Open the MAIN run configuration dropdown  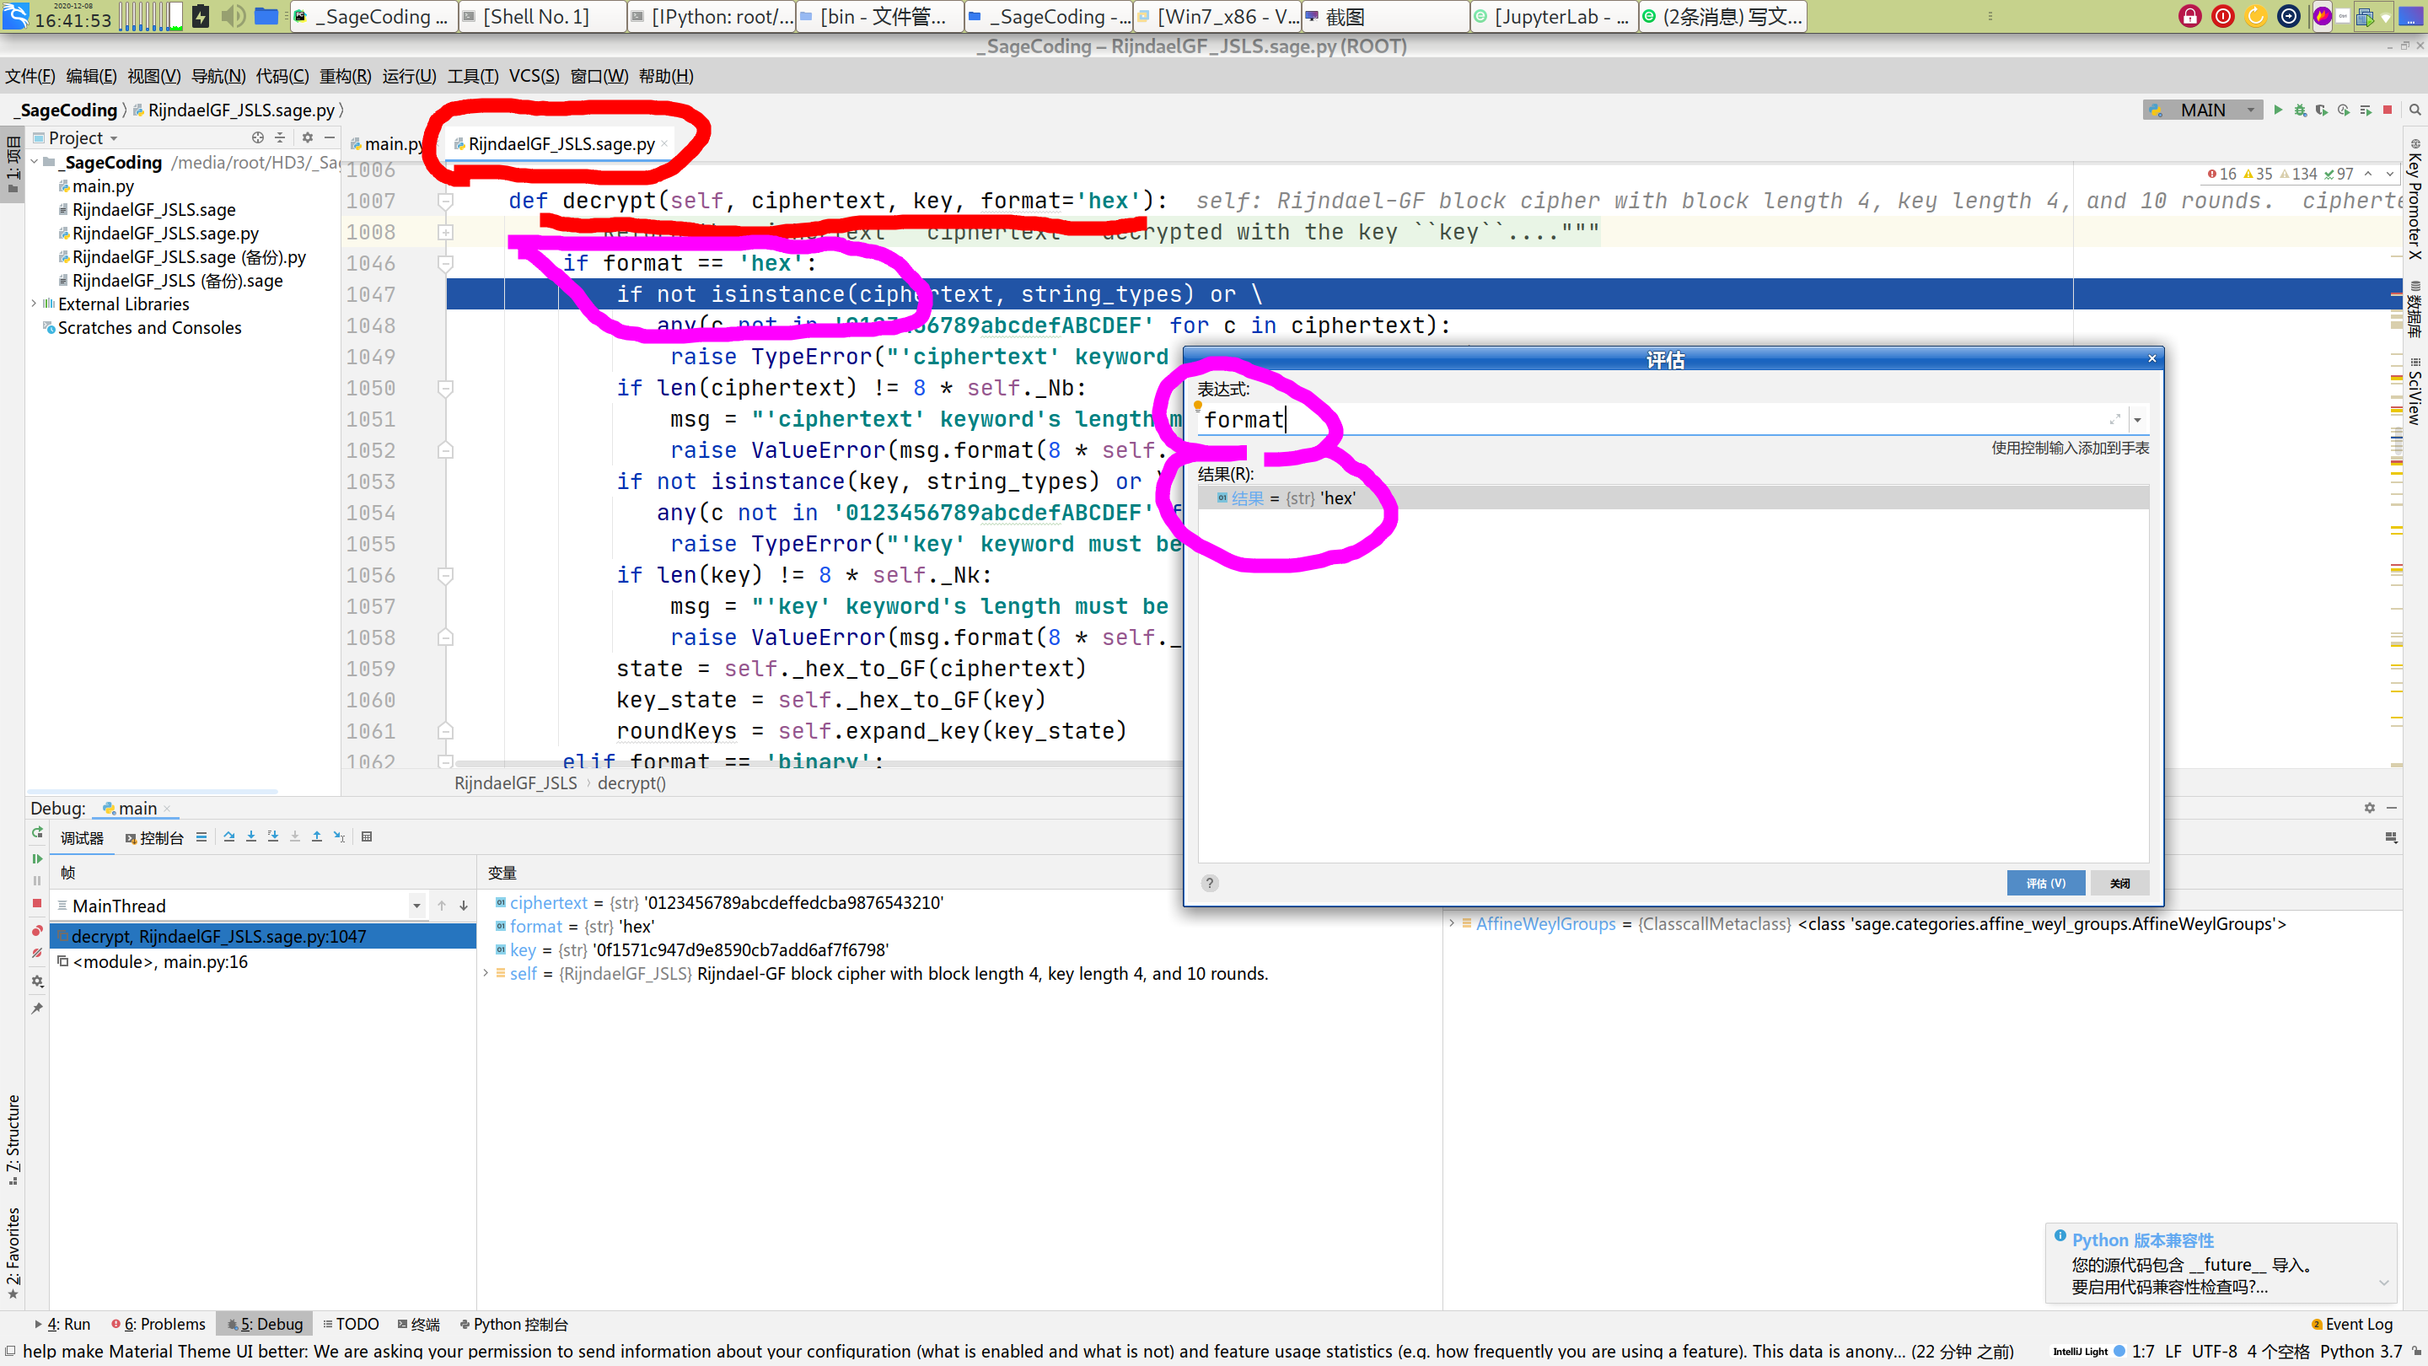(x=2204, y=110)
